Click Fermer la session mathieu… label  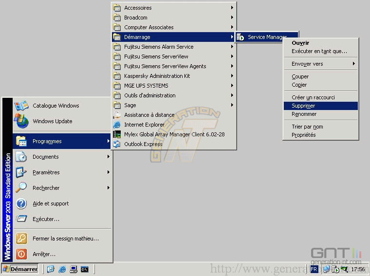[x=66, y=239]
